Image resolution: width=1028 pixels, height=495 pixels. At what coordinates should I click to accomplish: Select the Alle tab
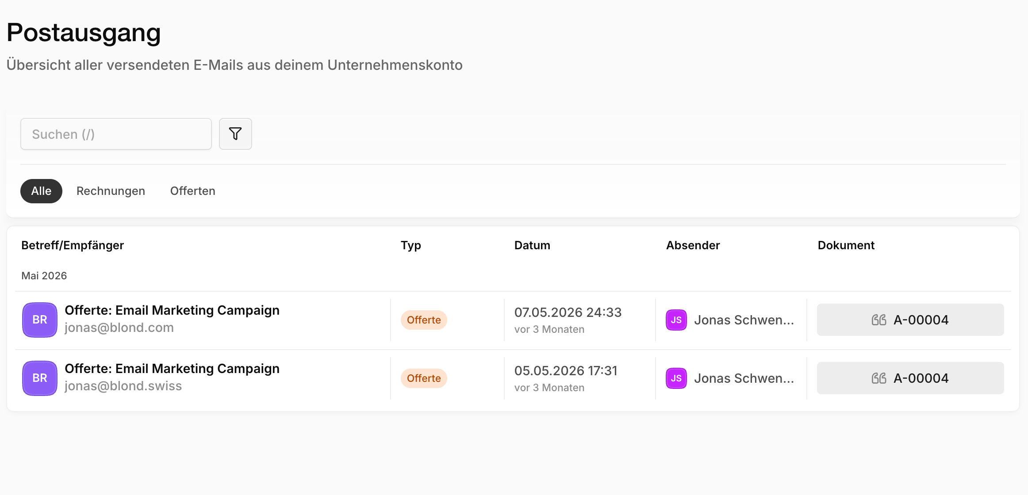click(x=41, y=191)
